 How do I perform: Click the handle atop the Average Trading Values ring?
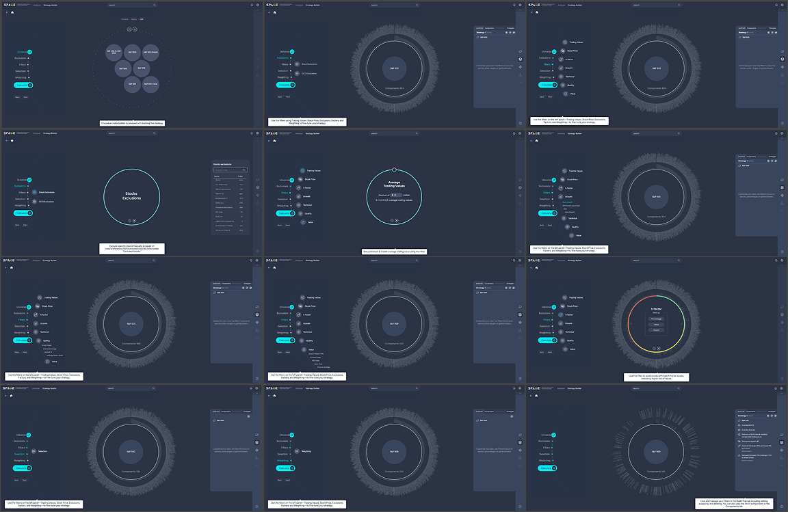click(x=394, y=169)
